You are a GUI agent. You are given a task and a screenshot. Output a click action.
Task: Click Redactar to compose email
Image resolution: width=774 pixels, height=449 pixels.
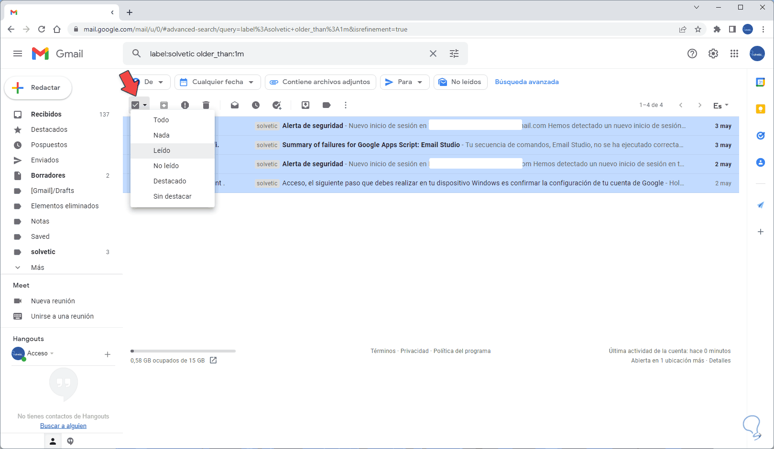pos(38,88)
